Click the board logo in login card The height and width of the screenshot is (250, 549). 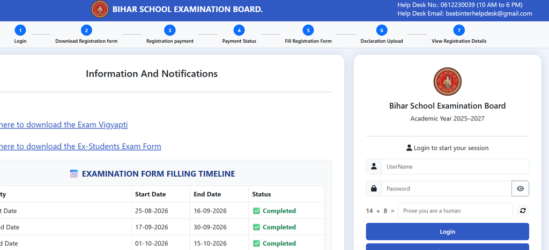[x=448, y=81]
